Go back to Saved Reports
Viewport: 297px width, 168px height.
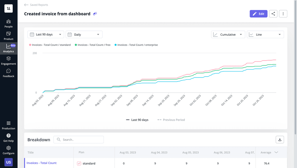(x=36, y=5)
